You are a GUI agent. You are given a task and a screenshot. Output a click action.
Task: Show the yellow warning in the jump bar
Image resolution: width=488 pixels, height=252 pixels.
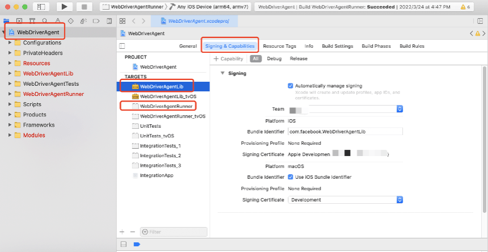pyautogui.click(x=477, y=33)
